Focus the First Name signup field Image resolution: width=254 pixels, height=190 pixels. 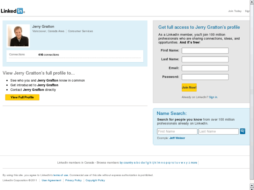[205, 51]
